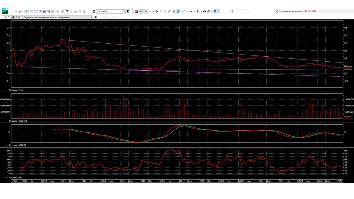
Task: Select the crosshair plus cursor tool
Action: pos(150,11)
